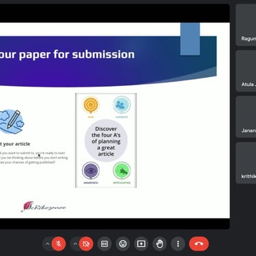Click the pencil writing illustration on slide

(x=12, y=122)
